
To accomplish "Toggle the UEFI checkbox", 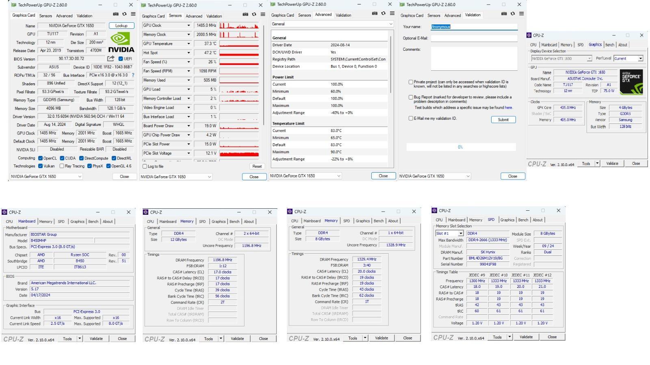I will coord(121,59).
